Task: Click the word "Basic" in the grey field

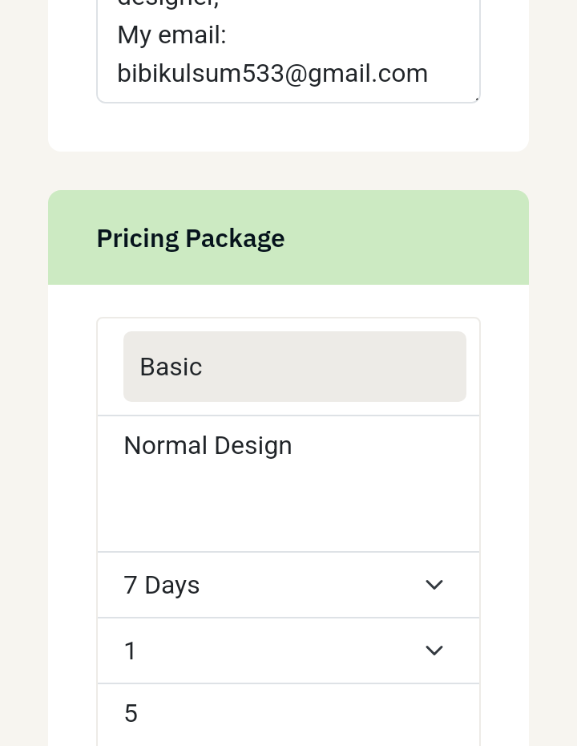Action: 171,367
